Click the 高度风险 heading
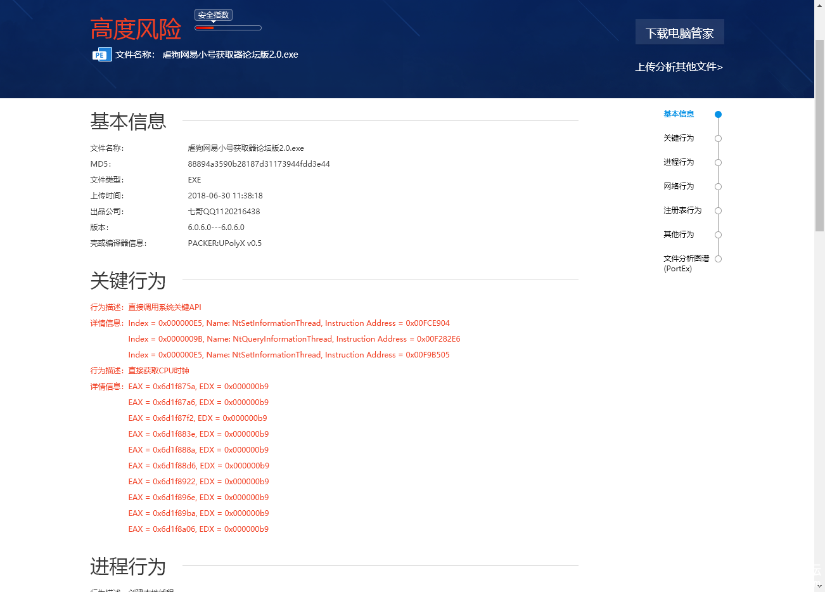 pyautogui.click(x=136, y=29)
